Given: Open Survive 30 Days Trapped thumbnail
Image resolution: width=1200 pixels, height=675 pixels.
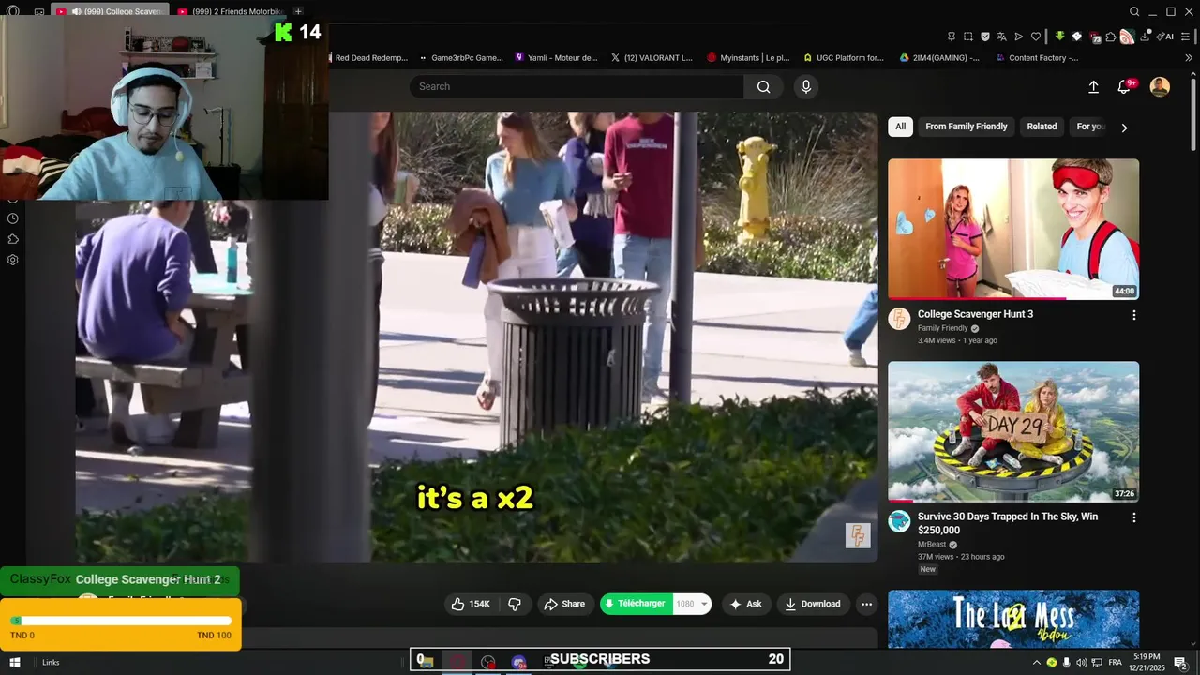Looking at the screenshot, I should click(1013, 431).
